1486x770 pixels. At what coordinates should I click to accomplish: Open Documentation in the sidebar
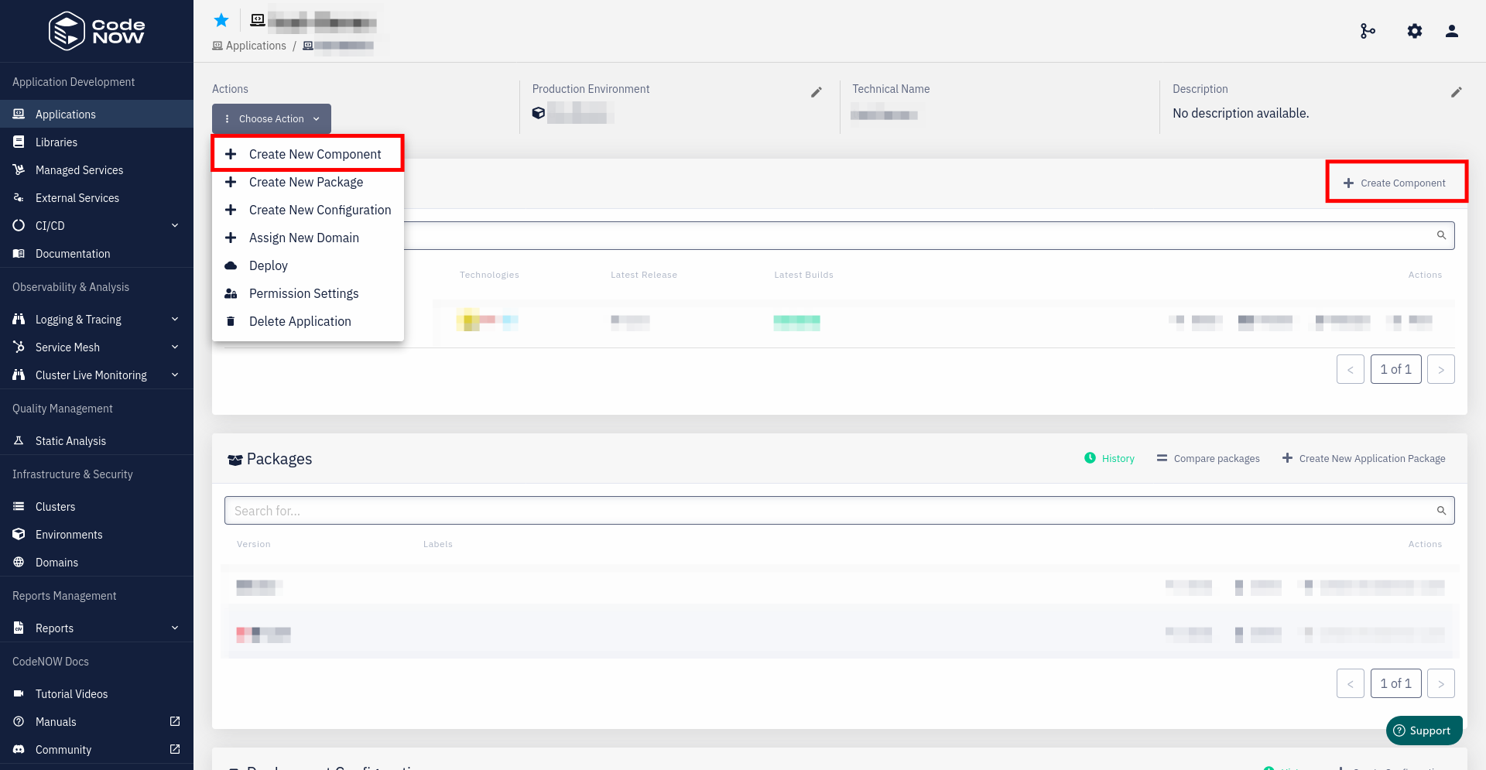point(97,253)
